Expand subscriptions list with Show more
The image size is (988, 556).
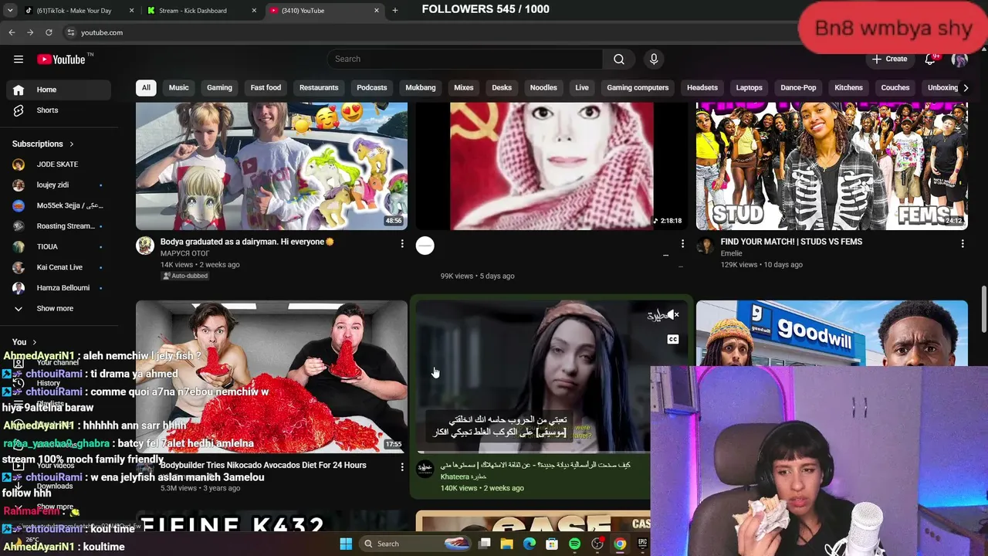(x=55, y=308)
